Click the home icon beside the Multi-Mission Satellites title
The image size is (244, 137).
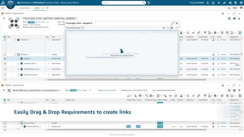[x=4, y=90]
